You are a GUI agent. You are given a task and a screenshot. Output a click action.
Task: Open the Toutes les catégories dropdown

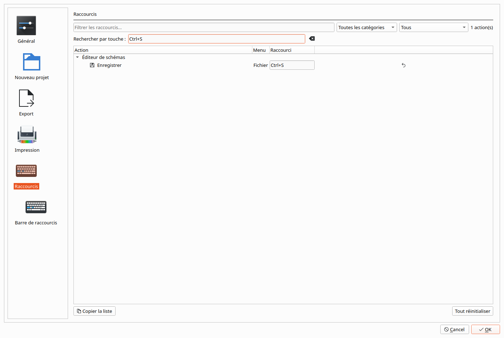point(367,27)
